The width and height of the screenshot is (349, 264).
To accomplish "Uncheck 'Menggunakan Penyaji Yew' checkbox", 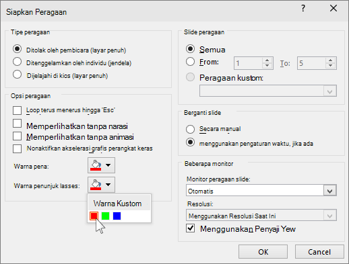I will click(190, 228).
